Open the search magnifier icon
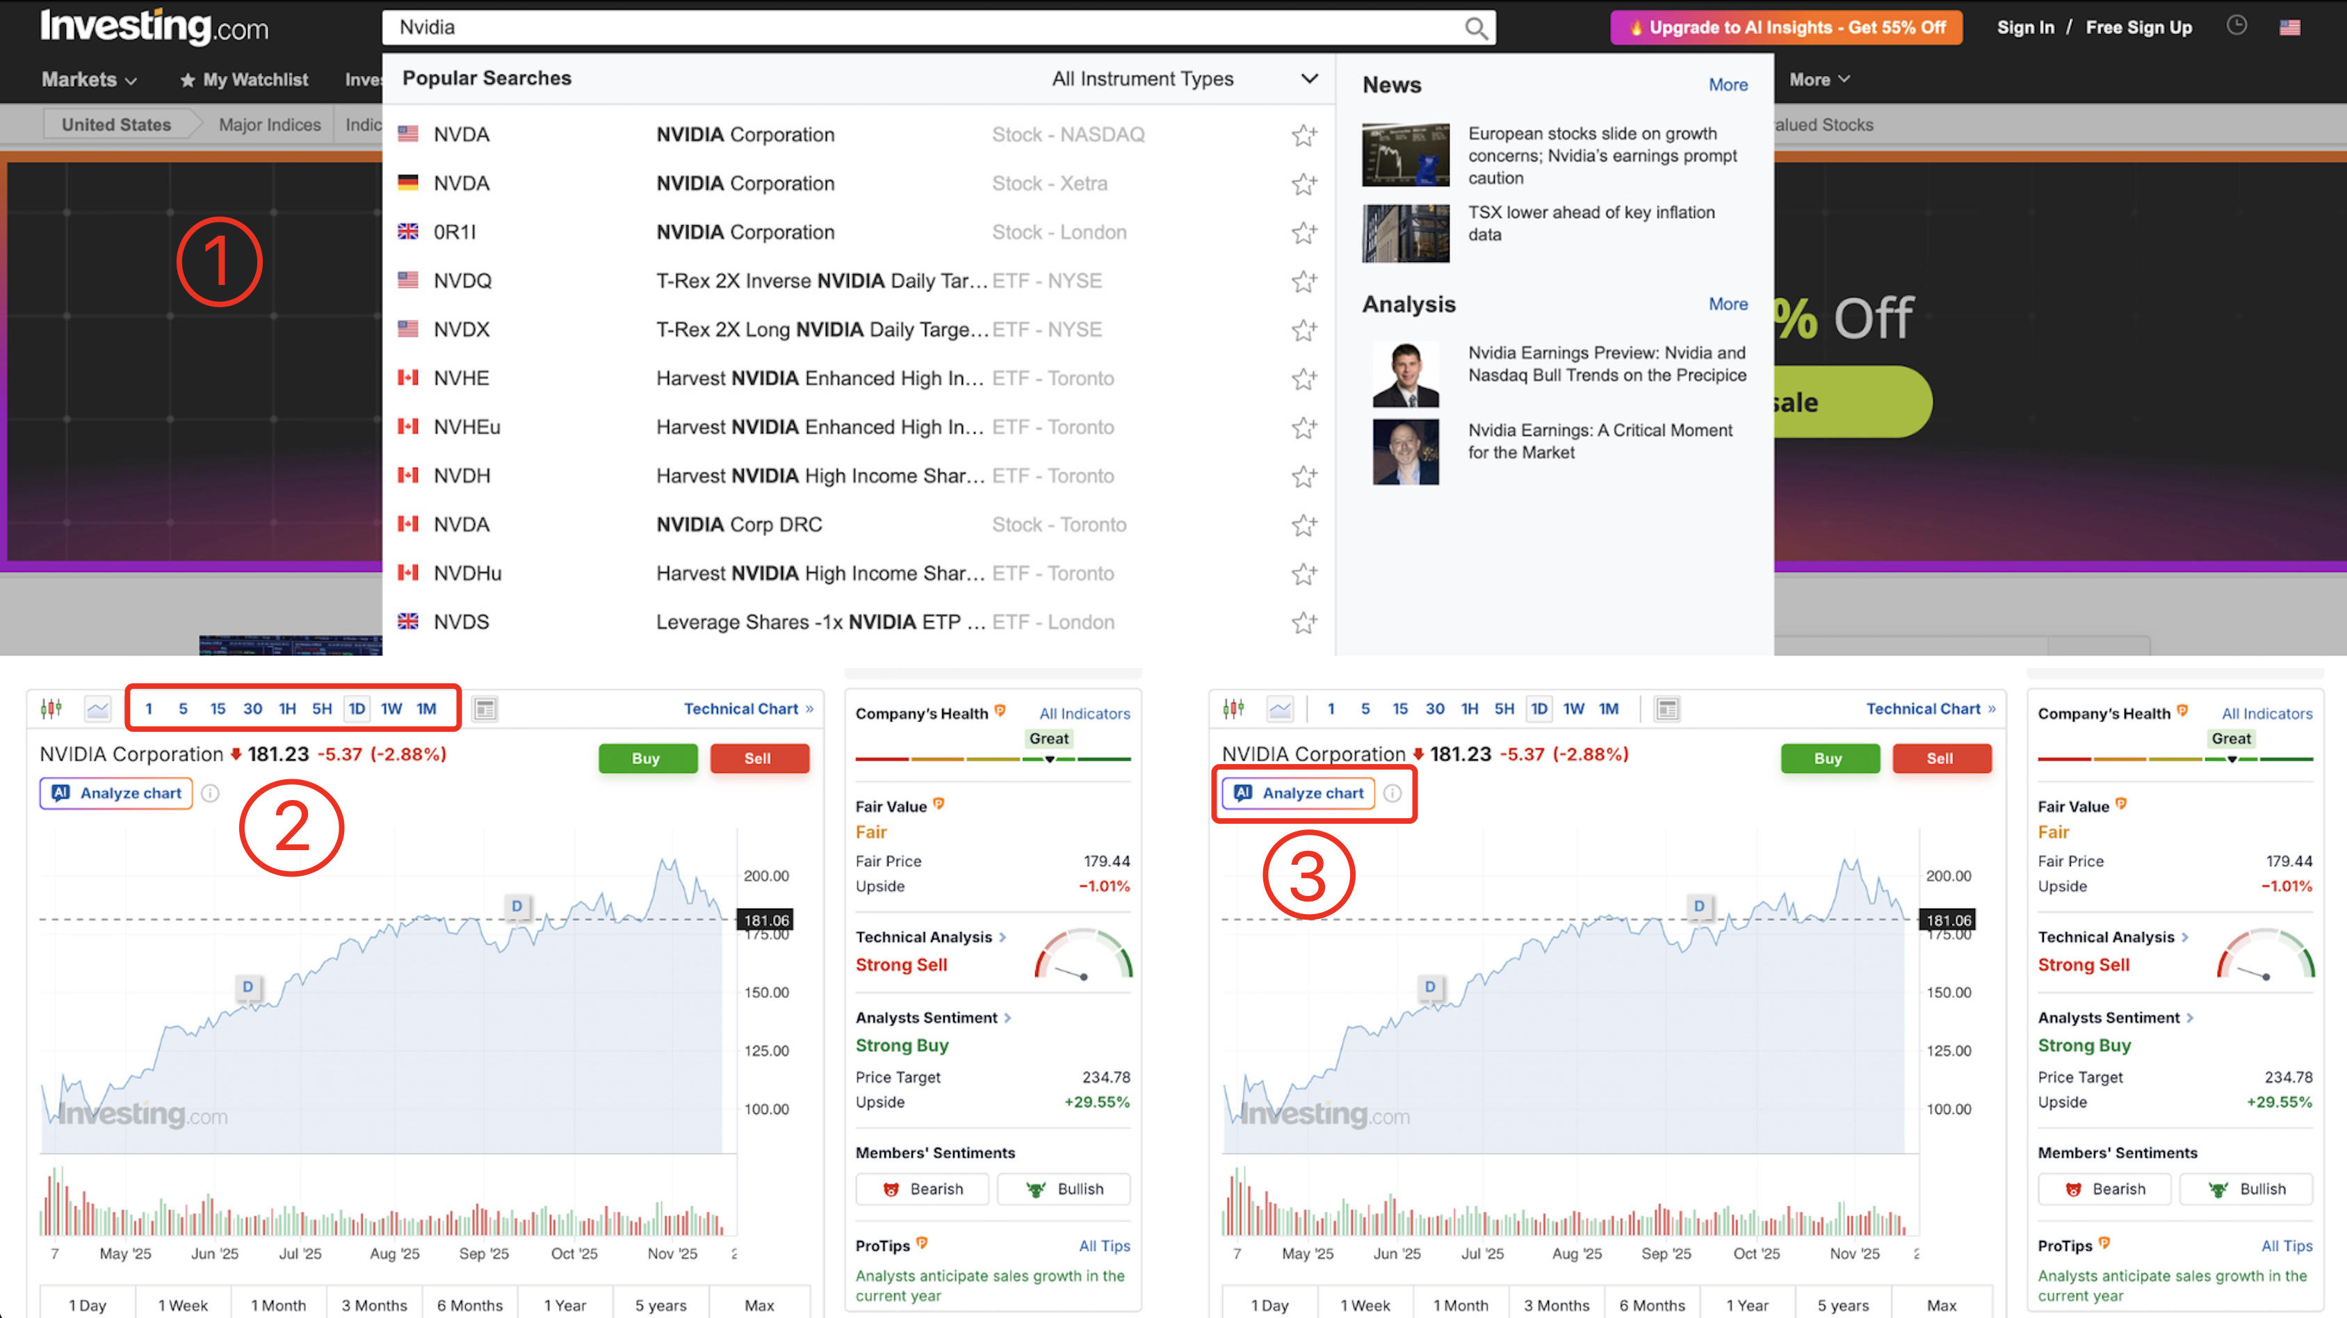This screenshot has height=1318, width=2347. [1476, 27]
